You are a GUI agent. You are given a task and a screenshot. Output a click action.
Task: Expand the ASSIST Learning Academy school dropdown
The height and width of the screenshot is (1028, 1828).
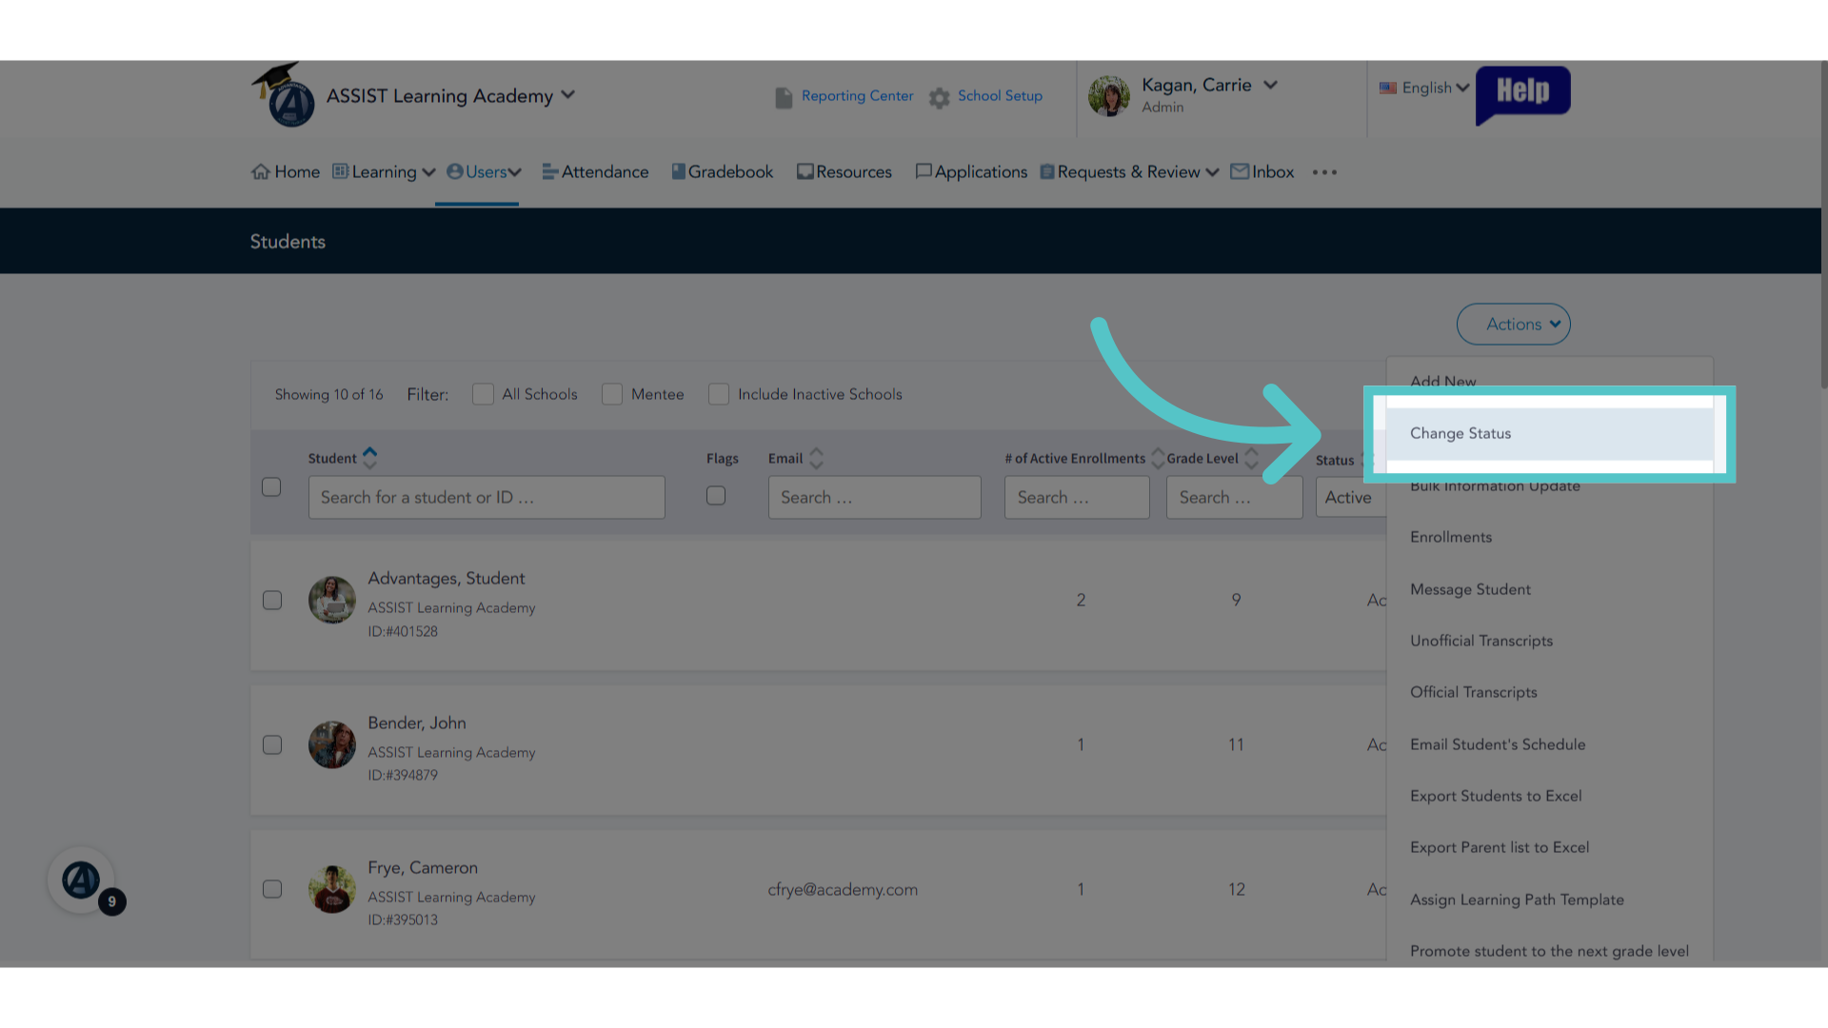pos(568,95)
